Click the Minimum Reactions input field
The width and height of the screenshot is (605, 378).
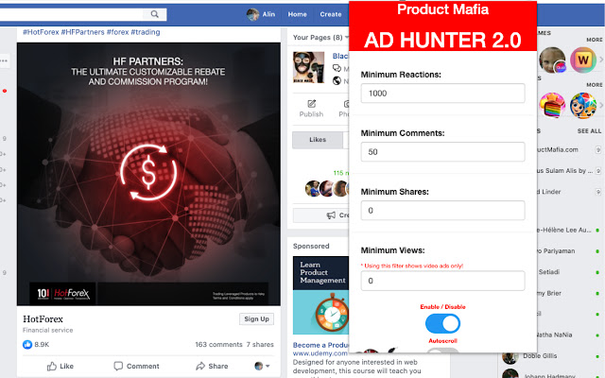(x=442, y=94)
